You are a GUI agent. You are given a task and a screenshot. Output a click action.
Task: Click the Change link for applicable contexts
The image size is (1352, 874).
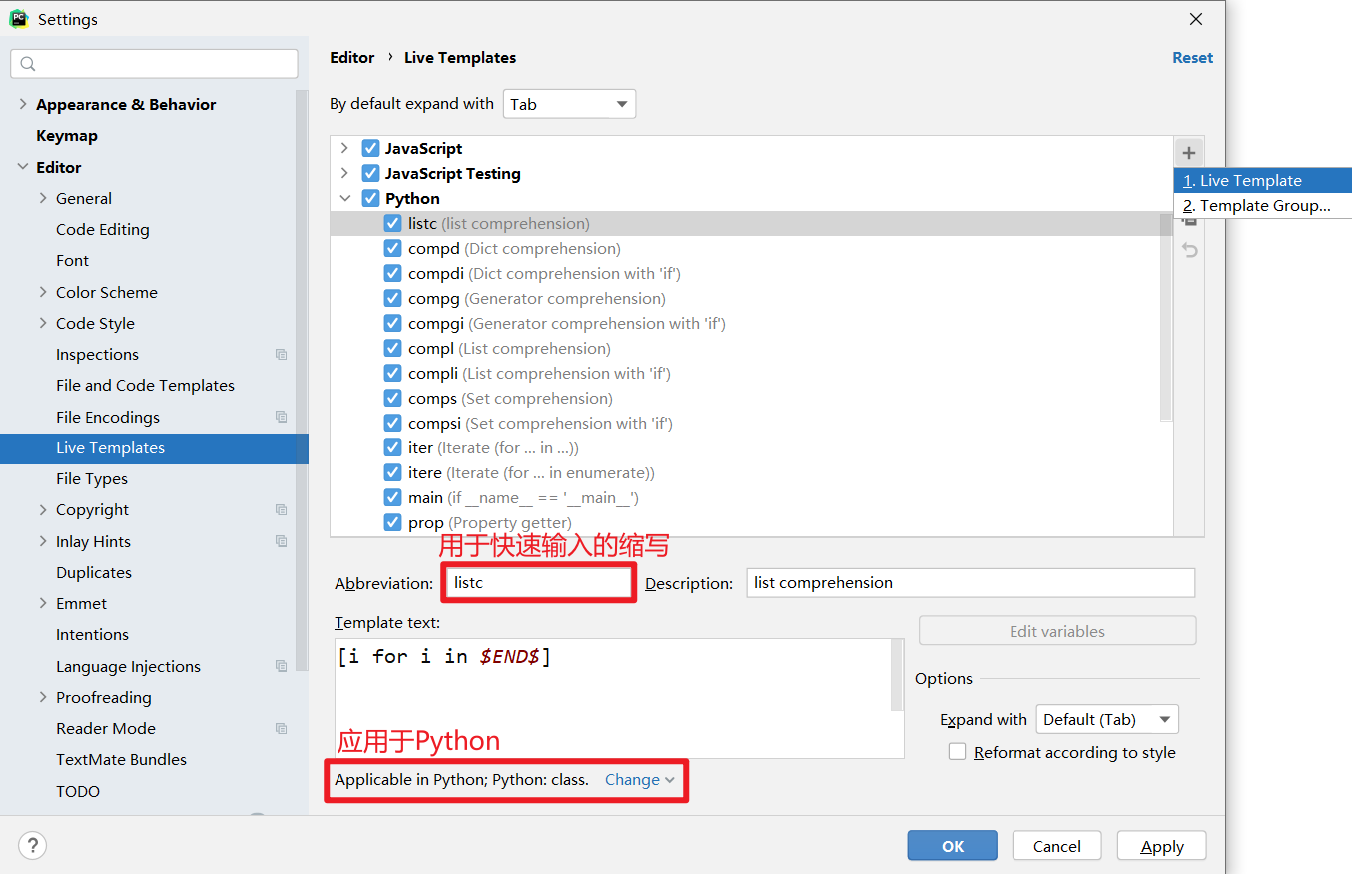coord(633,779)
